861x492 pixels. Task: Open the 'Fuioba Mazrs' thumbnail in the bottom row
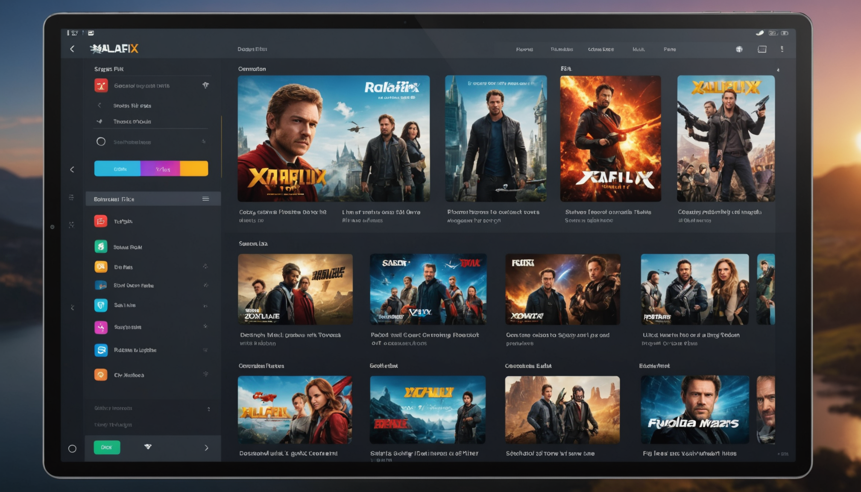(695, 410)
